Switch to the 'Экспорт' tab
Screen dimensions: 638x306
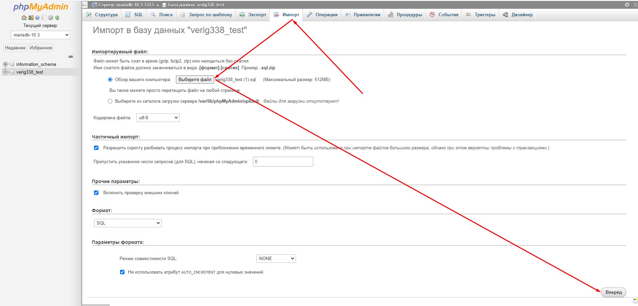click(253, 15)
